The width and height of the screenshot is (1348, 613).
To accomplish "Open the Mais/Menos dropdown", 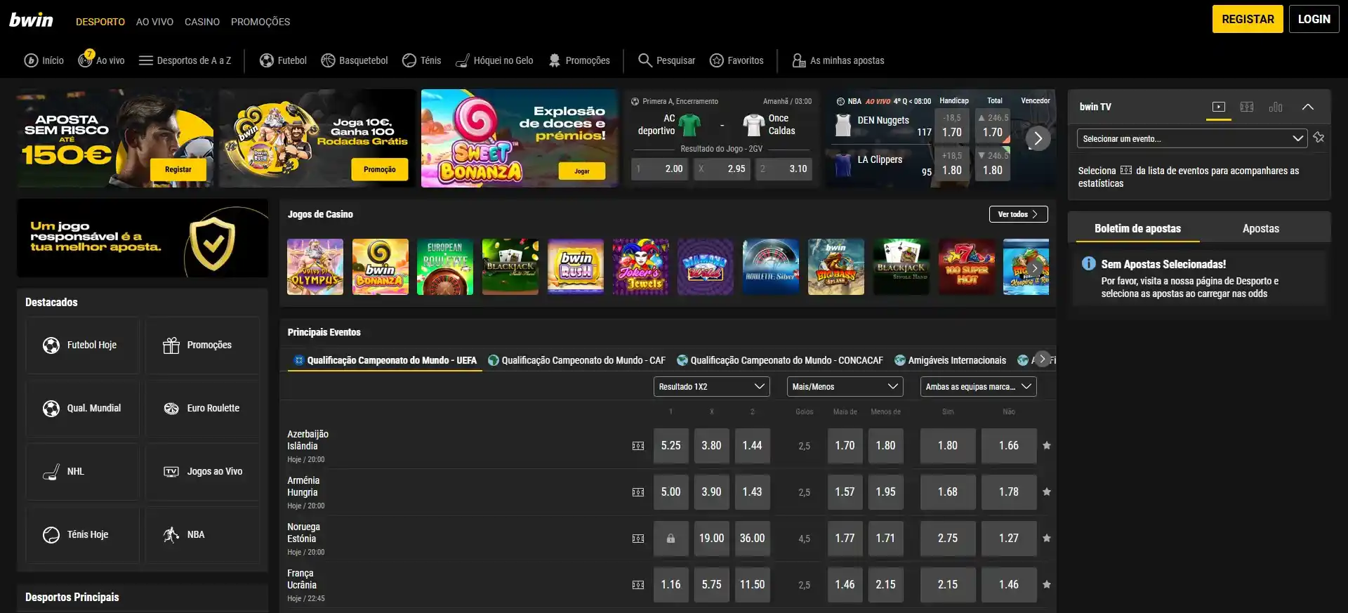I will 845,386.
